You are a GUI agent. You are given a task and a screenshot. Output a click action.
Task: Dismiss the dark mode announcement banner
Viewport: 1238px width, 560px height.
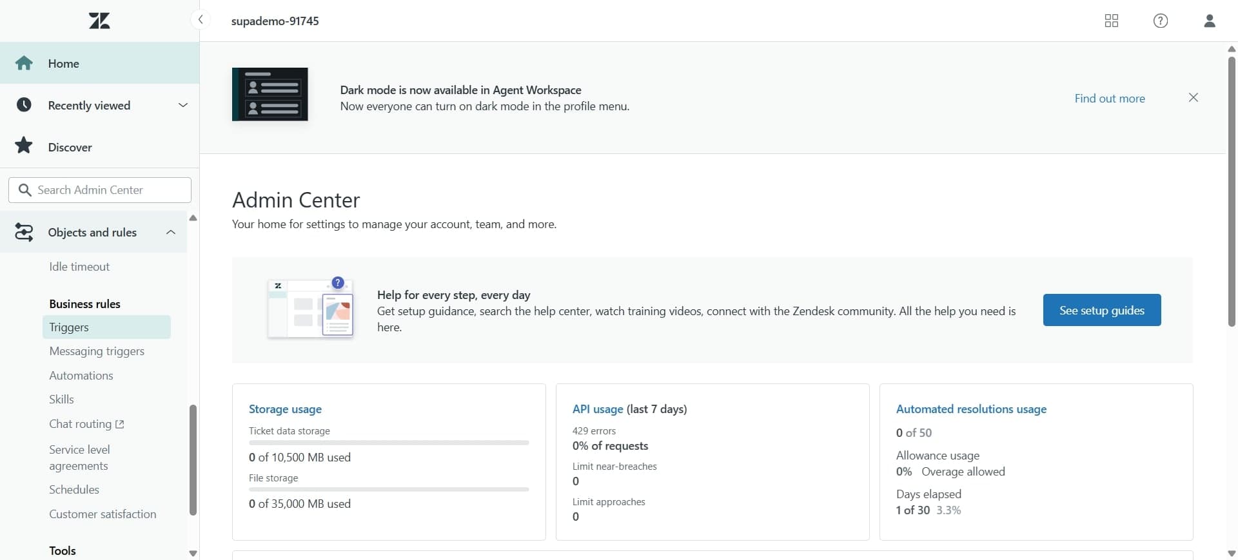pyautogui.click(x=1193, y=97)
